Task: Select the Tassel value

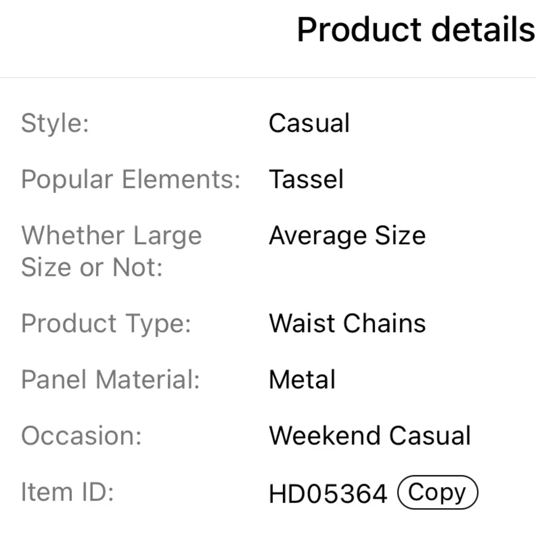Action: point(306,179)
